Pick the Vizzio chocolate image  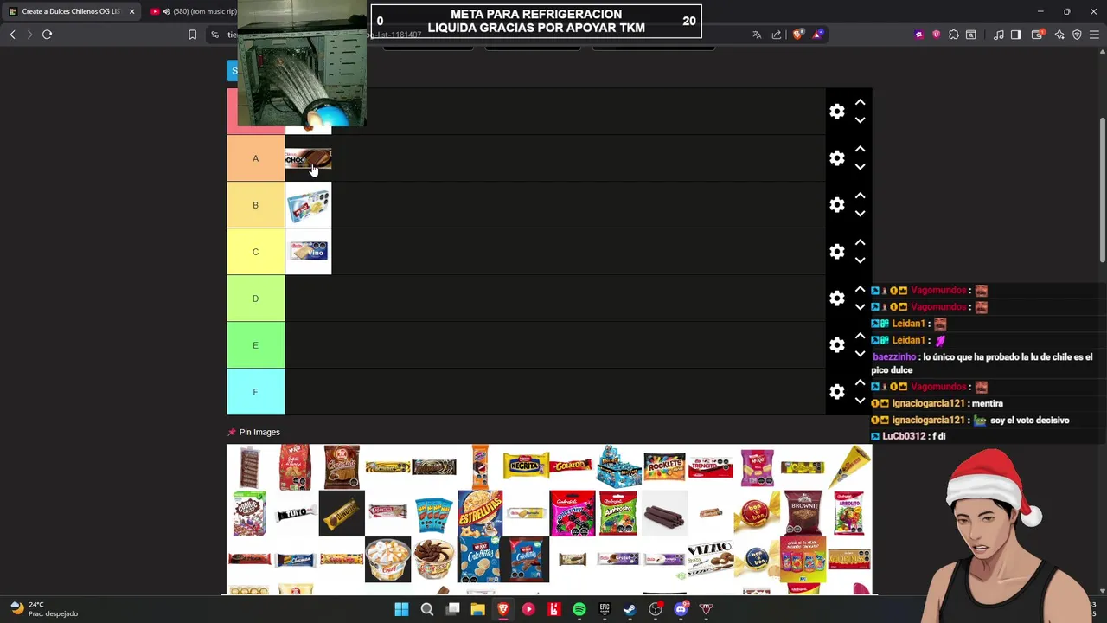coord(711,559)
